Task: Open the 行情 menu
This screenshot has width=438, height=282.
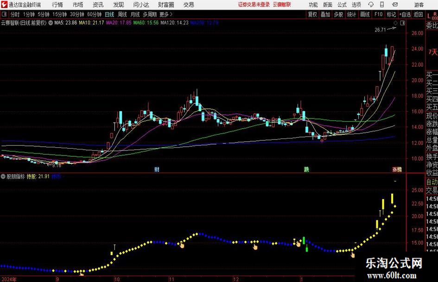Action: pyautogui.click(x=57, y=5)
